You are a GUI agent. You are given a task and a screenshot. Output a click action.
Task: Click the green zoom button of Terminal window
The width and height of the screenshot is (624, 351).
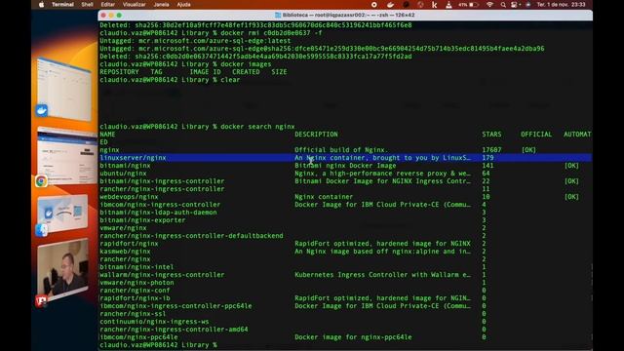click(x=119, y=16)
